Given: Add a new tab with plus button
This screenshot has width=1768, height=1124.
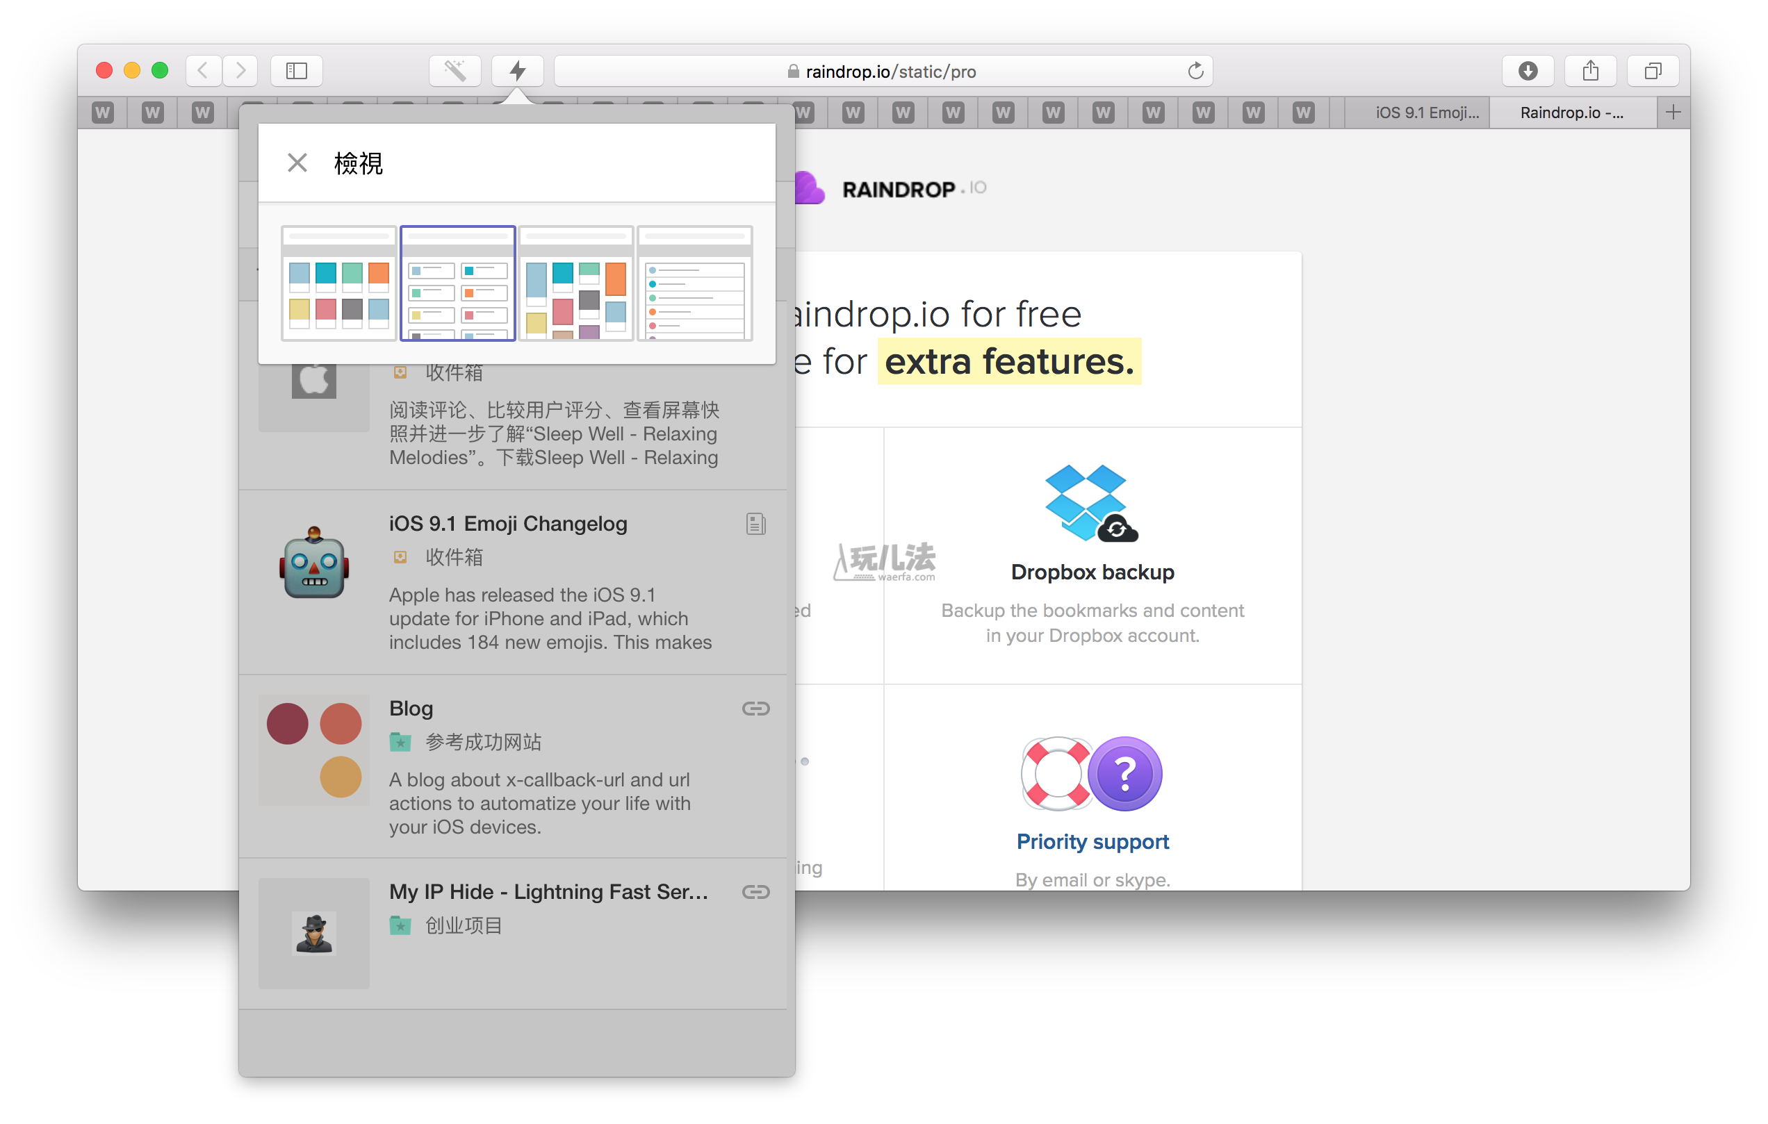Looking at the screenshot, I should pos(1673,113).
